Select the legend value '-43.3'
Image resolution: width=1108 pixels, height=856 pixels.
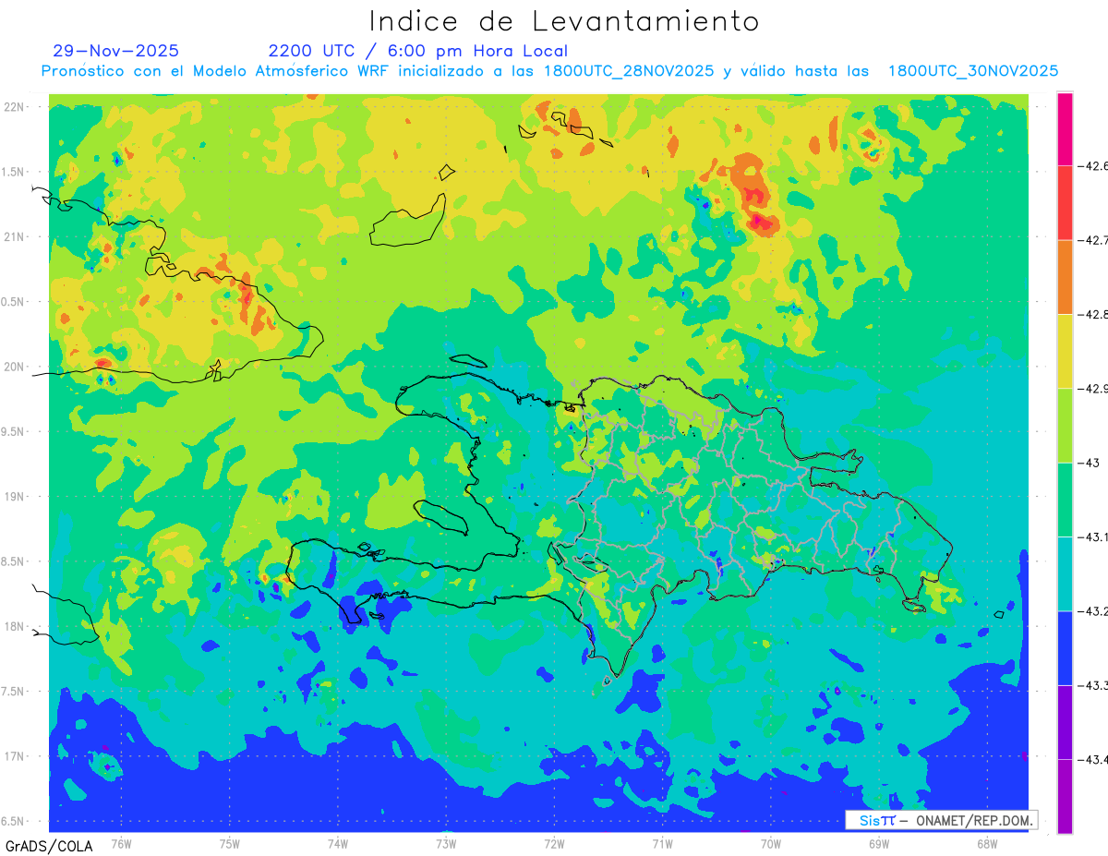(x=1092, y=685)
